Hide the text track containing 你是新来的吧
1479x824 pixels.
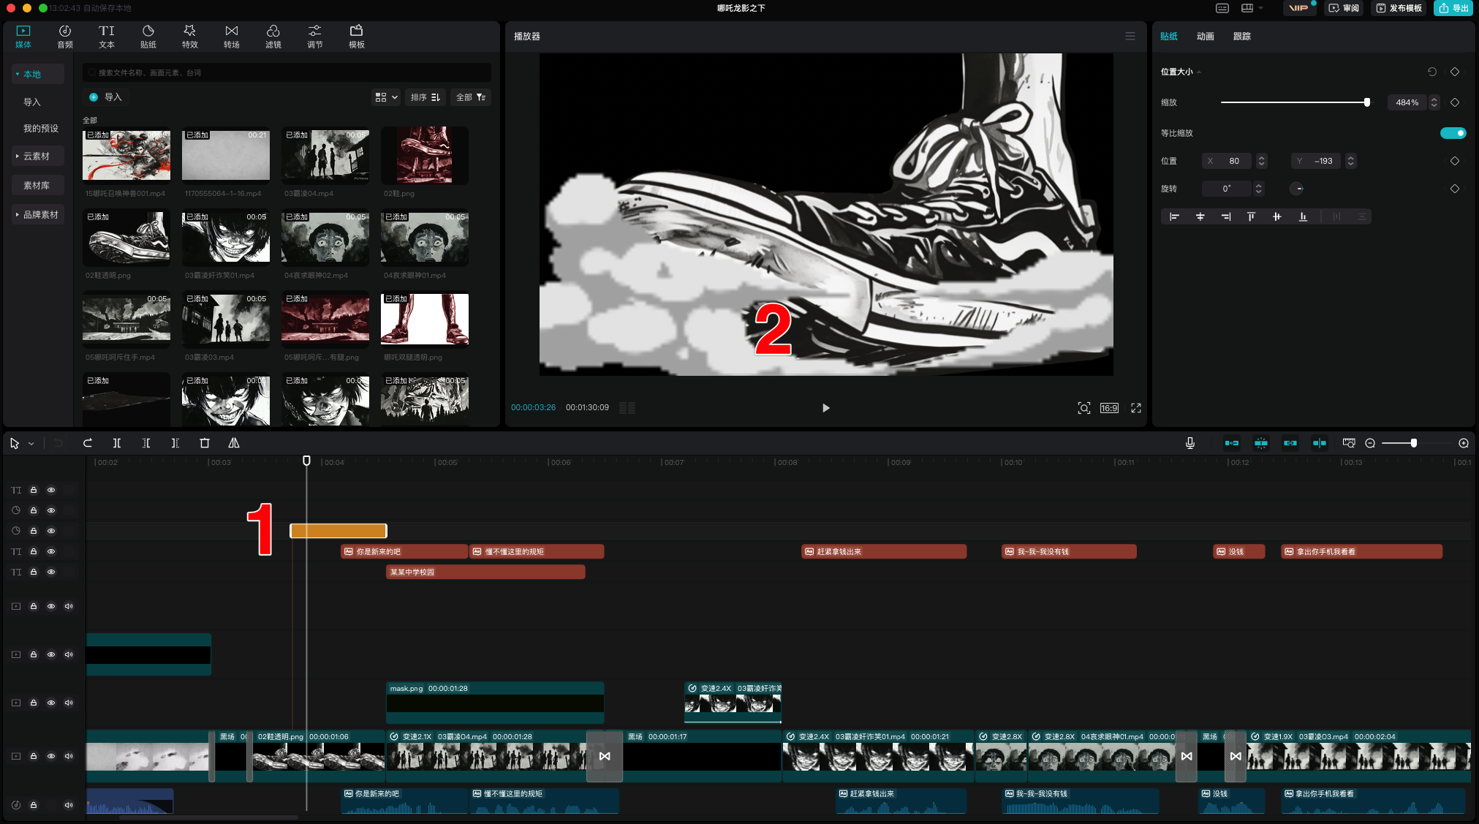pyautogui.click(x=51, y=551)
